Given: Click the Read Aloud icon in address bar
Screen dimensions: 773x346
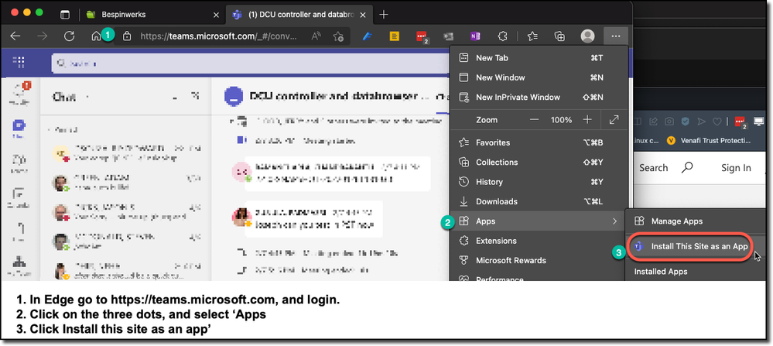Looking at the screenshot, I should pyautogui.click(x=316, y=36).
